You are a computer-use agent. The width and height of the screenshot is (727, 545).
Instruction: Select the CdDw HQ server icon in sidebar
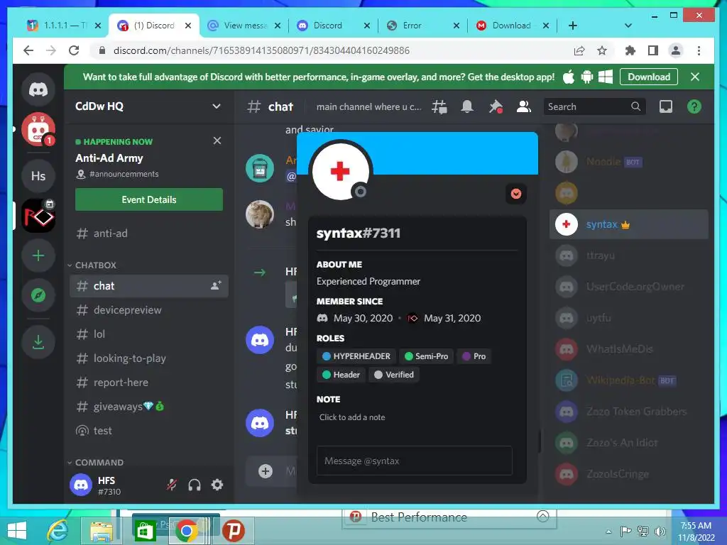point(38,216)
